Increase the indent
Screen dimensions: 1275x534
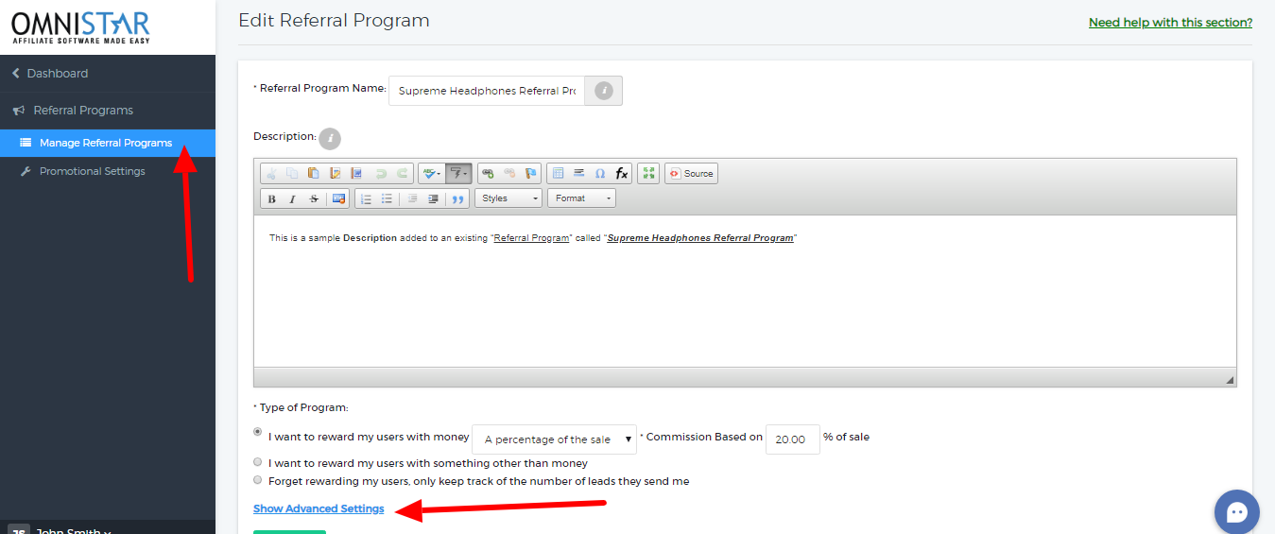pyautogui.click(x=433, y=198)
